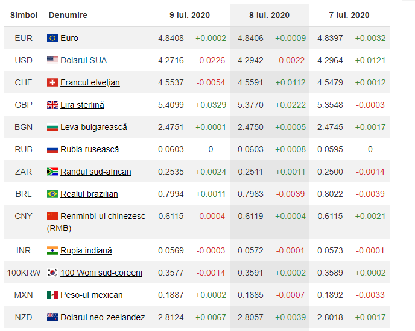Viewport: 415px width, 331px height.
Task: Open the Rubla rusească link
Action: [89, 149]
